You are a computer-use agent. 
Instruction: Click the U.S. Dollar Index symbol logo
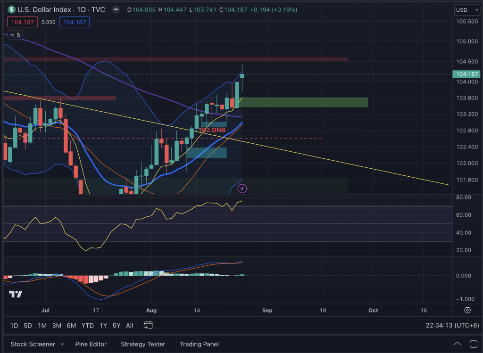(12, 9)
